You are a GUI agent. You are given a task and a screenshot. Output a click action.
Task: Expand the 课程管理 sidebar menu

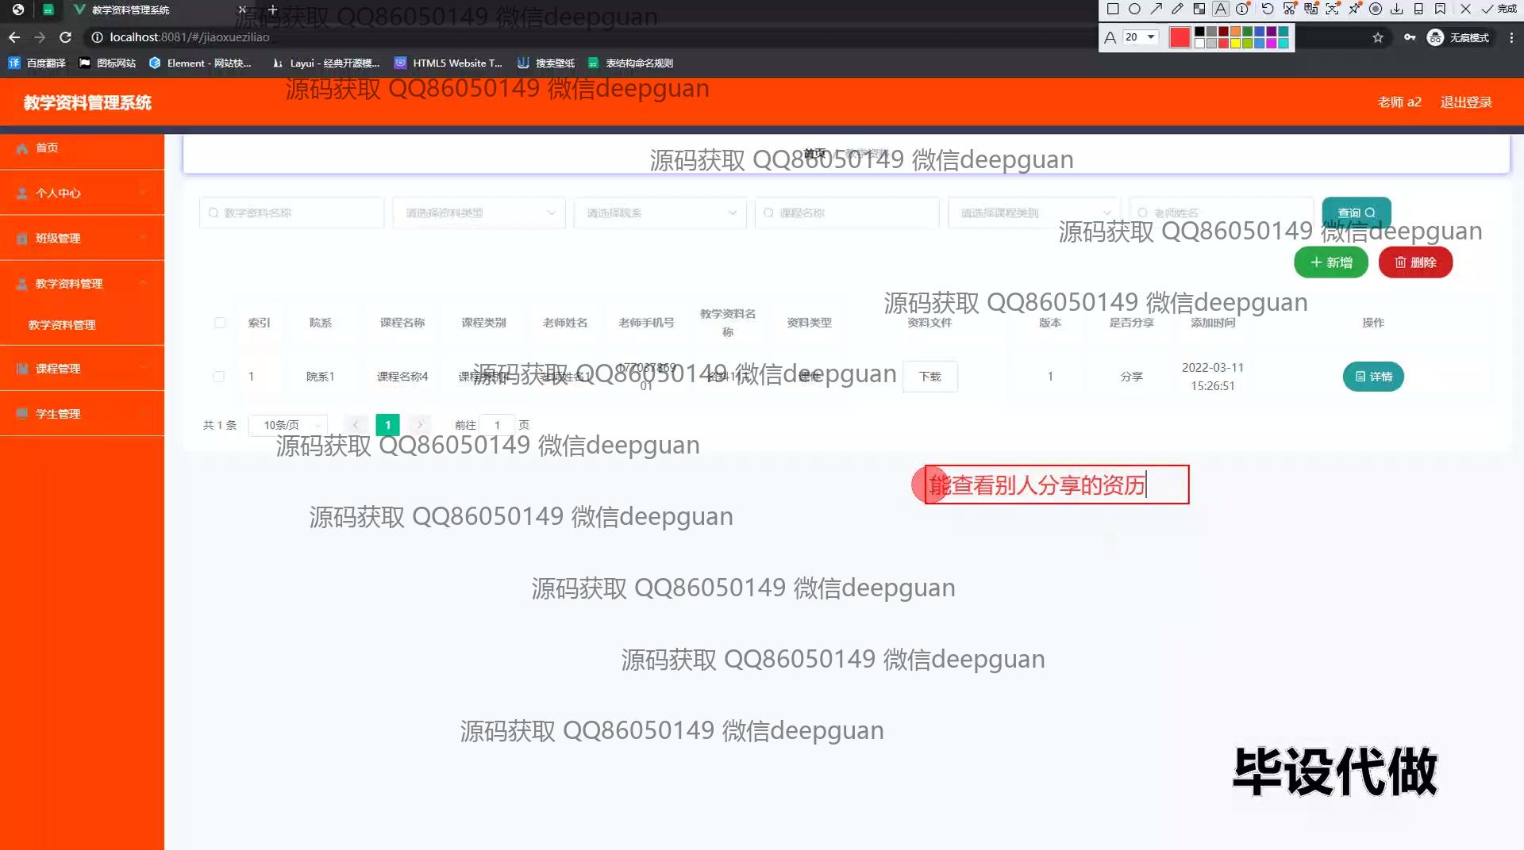coord(82,368)
